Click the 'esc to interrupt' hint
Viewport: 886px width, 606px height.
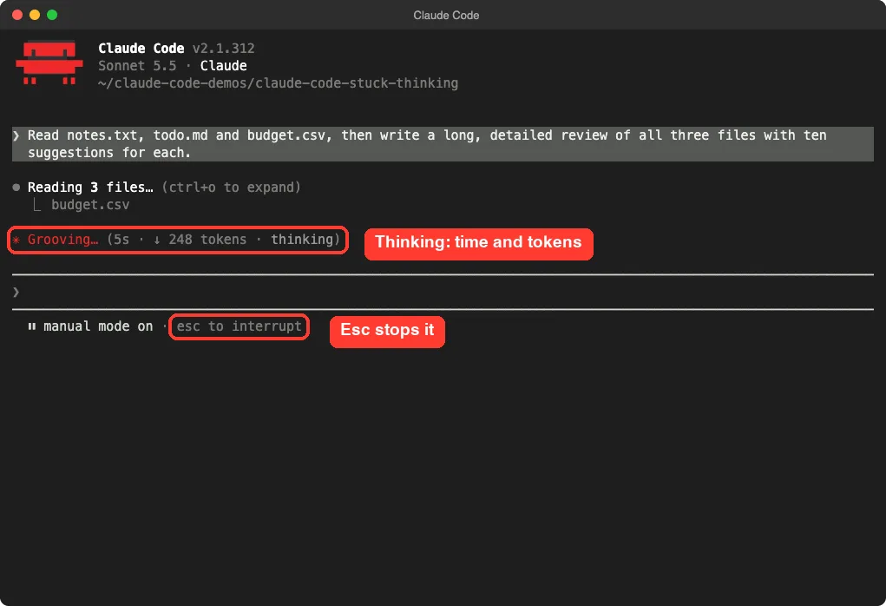(x=239, y=326)
